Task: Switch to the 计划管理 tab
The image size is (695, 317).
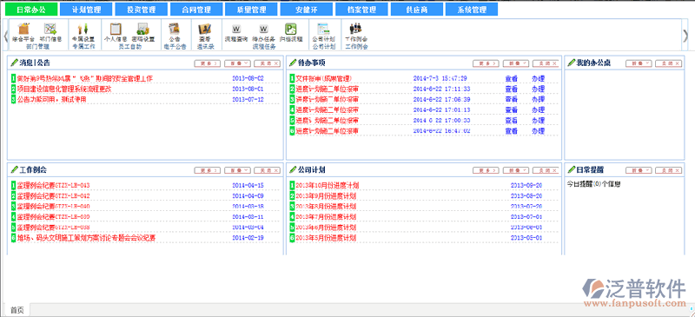Action: [x=86, y=10]
